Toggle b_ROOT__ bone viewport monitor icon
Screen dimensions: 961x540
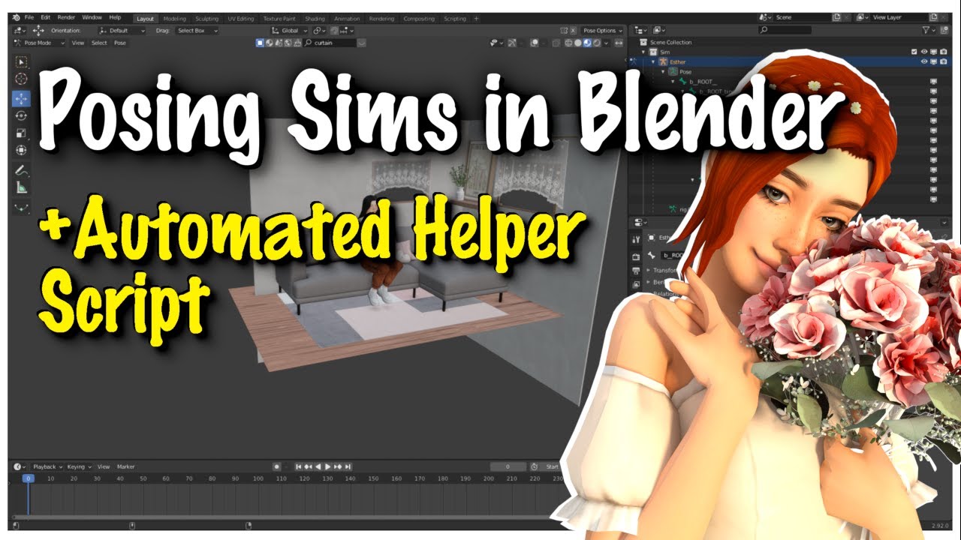coord(933,80)
